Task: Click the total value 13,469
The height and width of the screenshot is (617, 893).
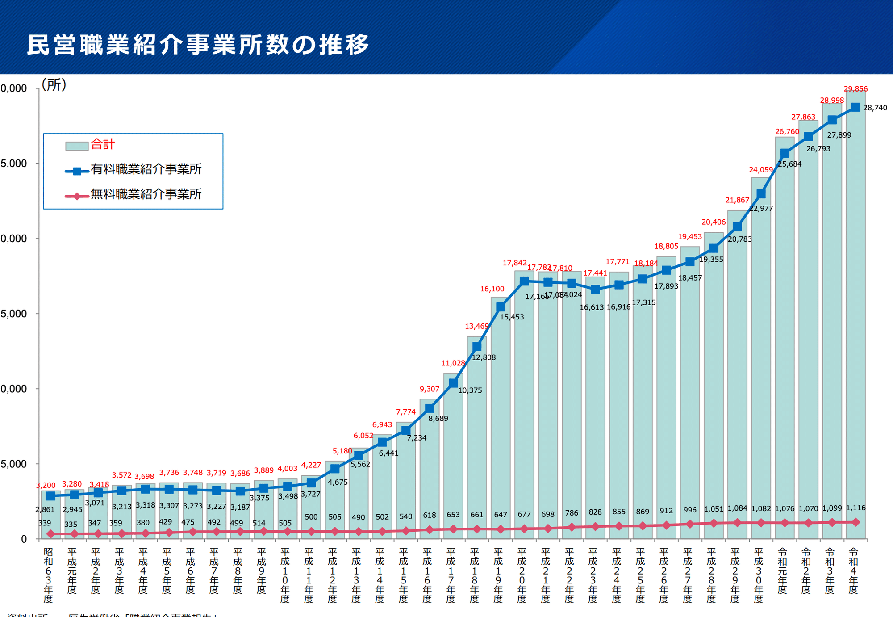Action: pyautogui.click(x=477, y=326)
